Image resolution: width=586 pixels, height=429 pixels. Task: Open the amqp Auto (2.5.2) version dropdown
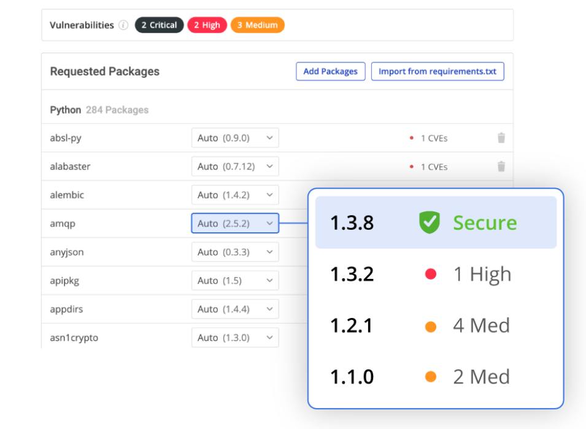point(235,223)
